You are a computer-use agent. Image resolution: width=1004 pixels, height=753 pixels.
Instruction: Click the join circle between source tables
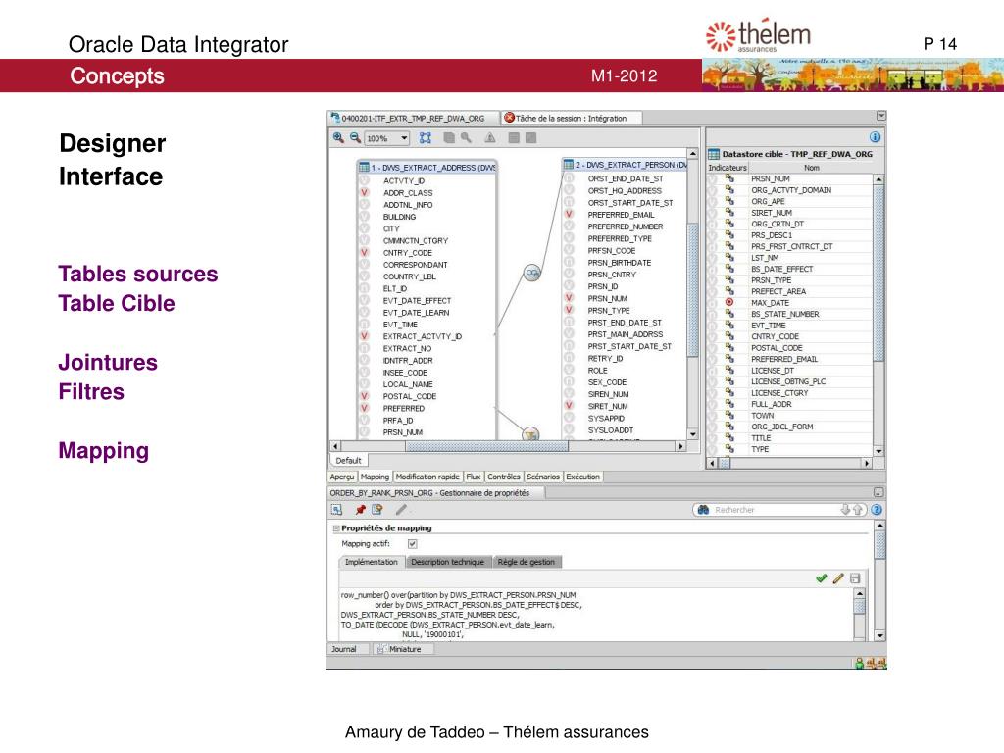coord(532,273)
